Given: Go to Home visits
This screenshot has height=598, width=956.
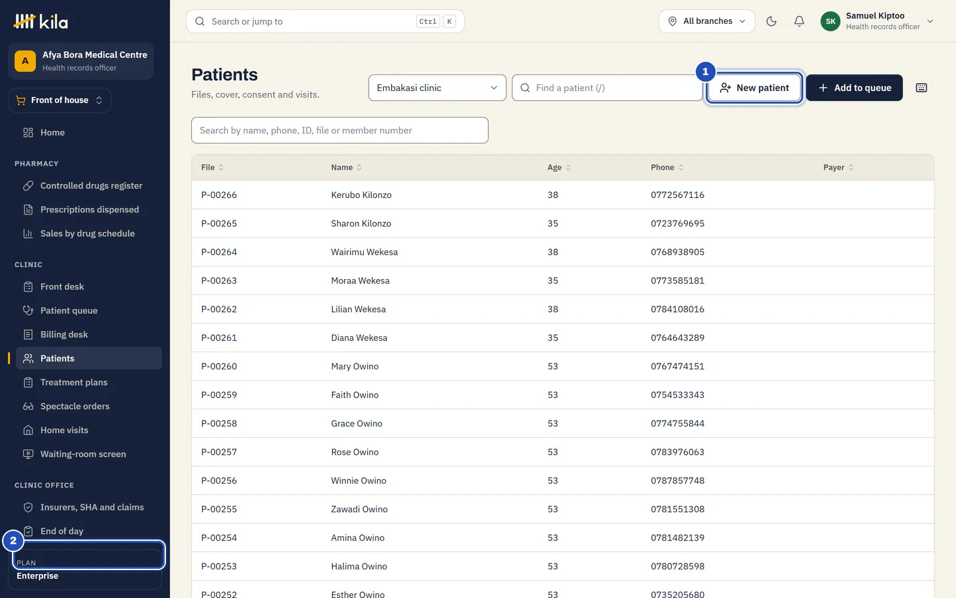Looking at the screenshot, I should pyautogui.click(x=89, y=431).
